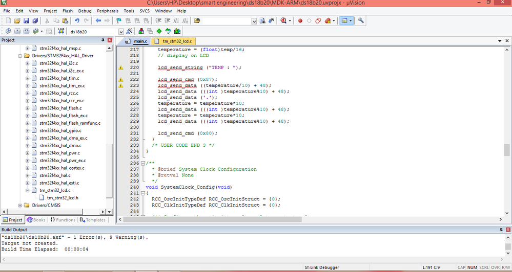Select the Functions panel tab
Image resolution: width=512 pixels, height=272 pixels.
click(63, 220)
